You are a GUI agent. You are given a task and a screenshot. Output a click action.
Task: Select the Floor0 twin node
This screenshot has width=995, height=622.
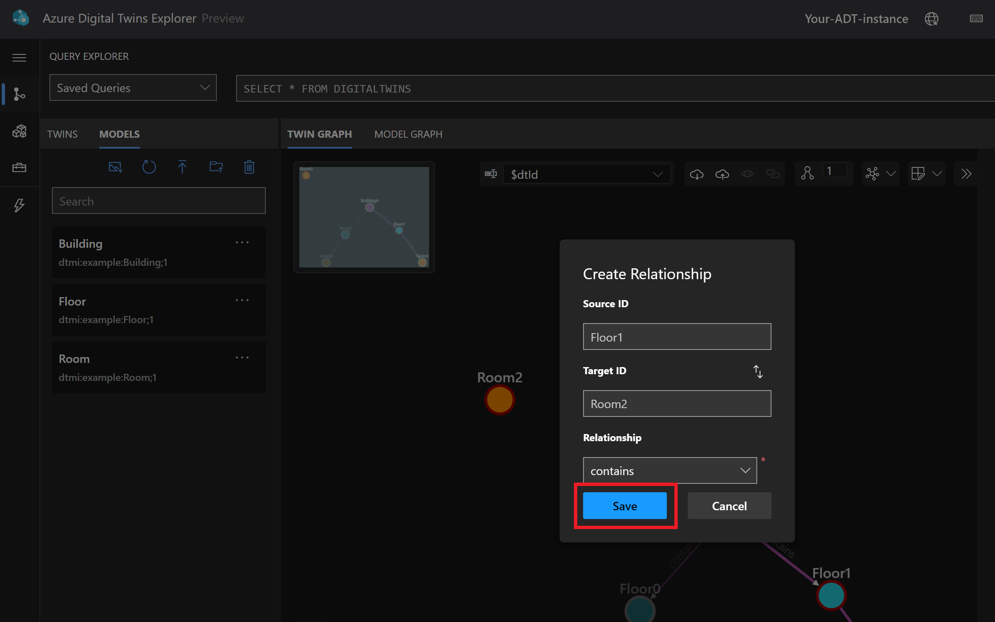[640, 610]
